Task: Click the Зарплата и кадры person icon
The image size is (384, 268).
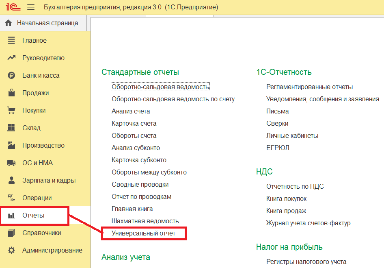Action: pyautogui.click(x=11, y=180)
